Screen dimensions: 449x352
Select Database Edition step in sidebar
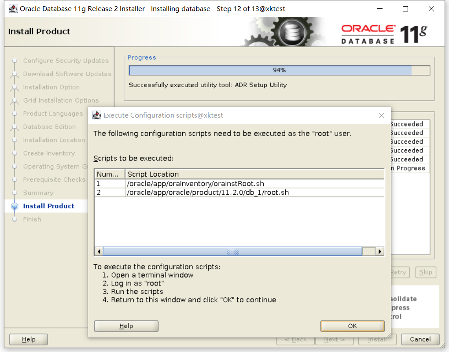pyautogui.click(x=50, y=127)
